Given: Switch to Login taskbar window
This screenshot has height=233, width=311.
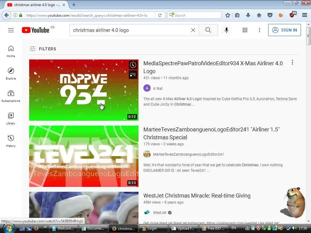Looking at the screenshot, I should click(x=153, y=228).
